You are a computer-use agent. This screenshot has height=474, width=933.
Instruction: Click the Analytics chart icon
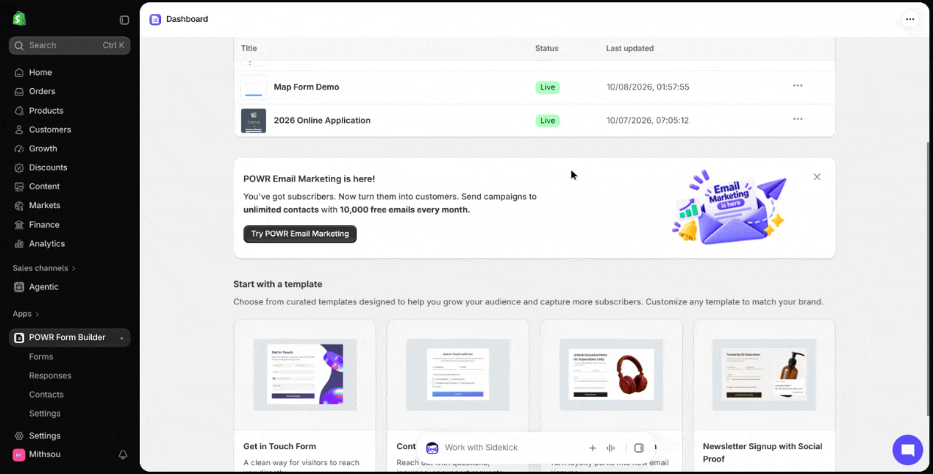pyautogui.click(x=19, y=244)
